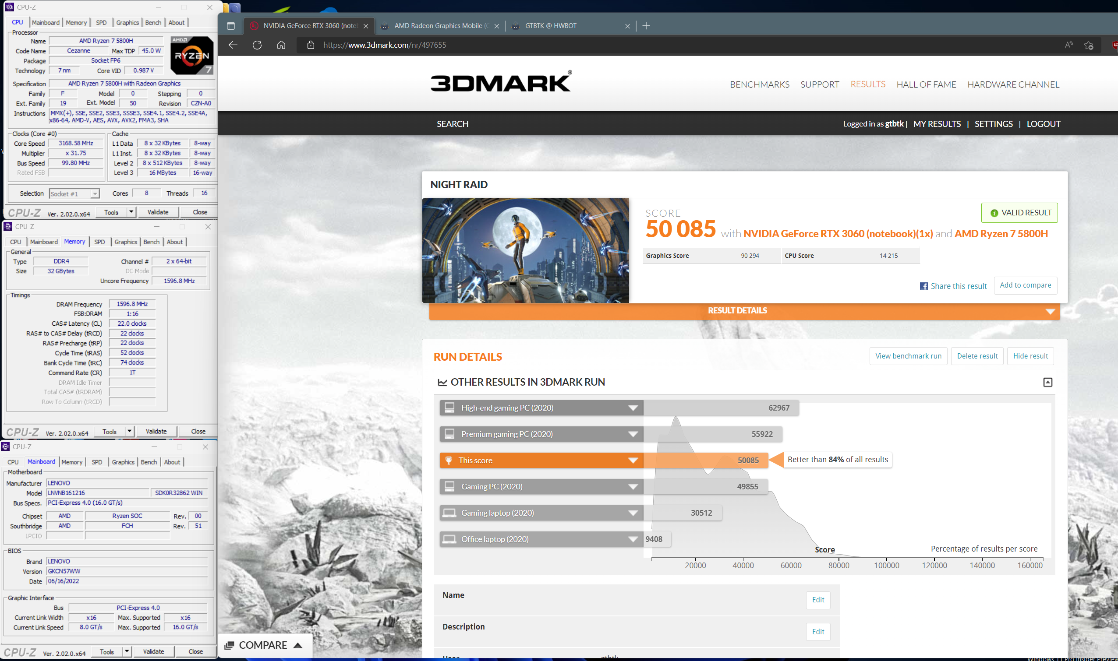Click View benchmark run button
This screenshot has height=661, width=1118.
click(x=908, y=356)
